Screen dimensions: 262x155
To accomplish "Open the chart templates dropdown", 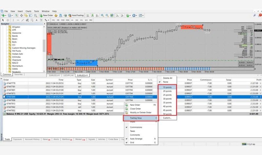I will tap(141, 15).
